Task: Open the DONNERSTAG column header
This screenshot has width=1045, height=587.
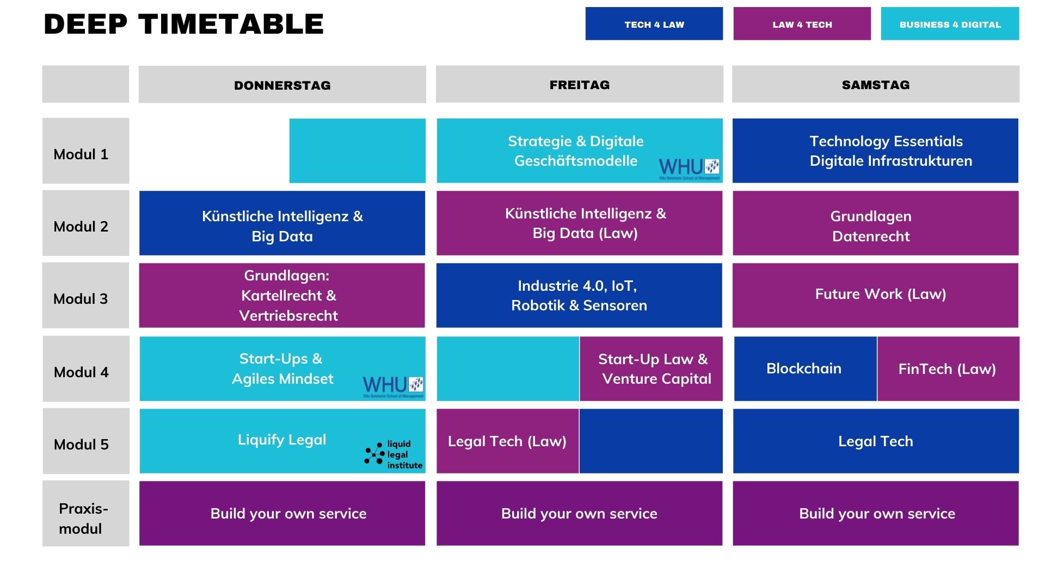Action: [x=282, y=85]
